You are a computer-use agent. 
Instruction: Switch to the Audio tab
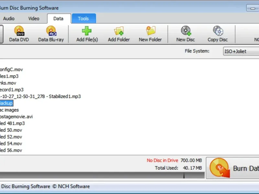(x=9, y=18)
